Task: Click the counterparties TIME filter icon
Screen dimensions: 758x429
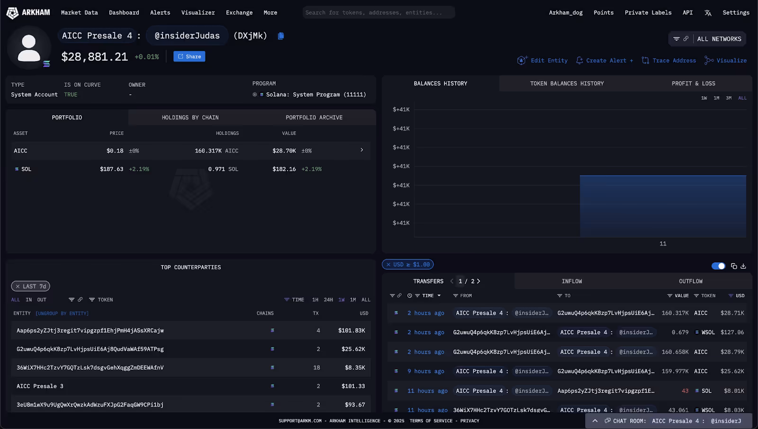Action: tap(287, 300)
